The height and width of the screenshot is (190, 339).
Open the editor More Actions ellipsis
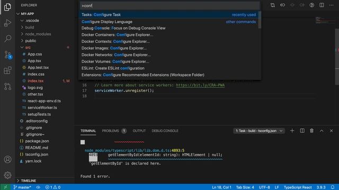tap(331, 5)
